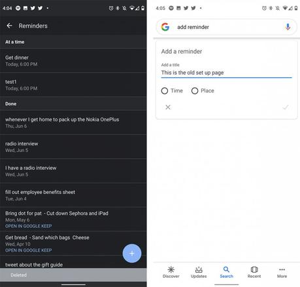Tap the Wi-Fi icon in the right phone status bar
The height and width of the screenshot is (287, 300).
point(285,9)
